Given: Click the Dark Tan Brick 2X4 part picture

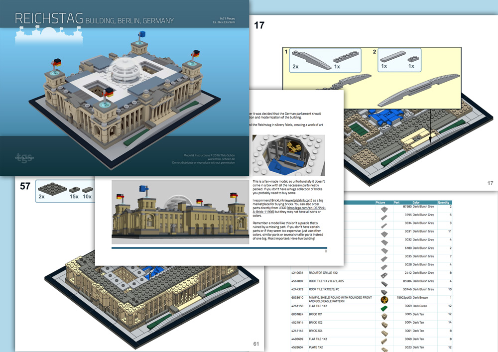Looking at the screenshot, I should point(384,333).
